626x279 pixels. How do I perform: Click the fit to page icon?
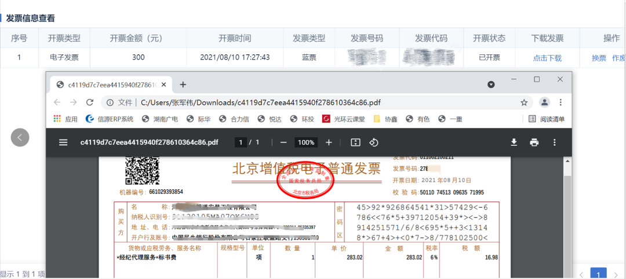[x=356, y=142]
